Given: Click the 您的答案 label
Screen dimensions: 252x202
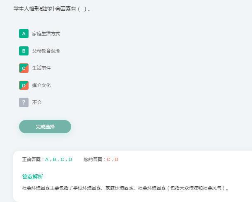Looking at the screenshot, I should 93,159.
